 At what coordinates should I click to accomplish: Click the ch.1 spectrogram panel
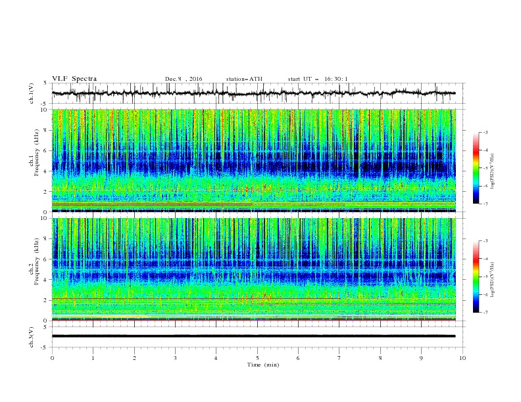click(254, 160)
